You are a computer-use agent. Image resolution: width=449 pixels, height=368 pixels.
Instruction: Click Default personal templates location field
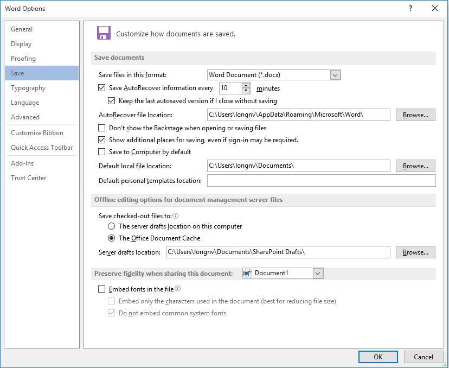[321, 181]
